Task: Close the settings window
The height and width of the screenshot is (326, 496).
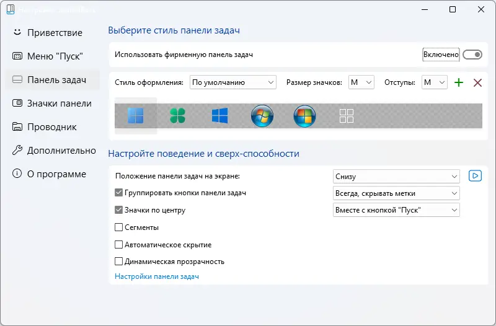Action: 481,9
